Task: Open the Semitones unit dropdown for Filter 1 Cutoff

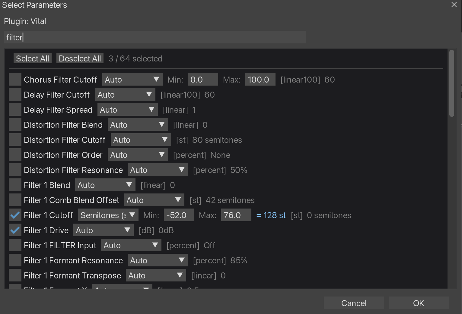Action: (108, 215)
